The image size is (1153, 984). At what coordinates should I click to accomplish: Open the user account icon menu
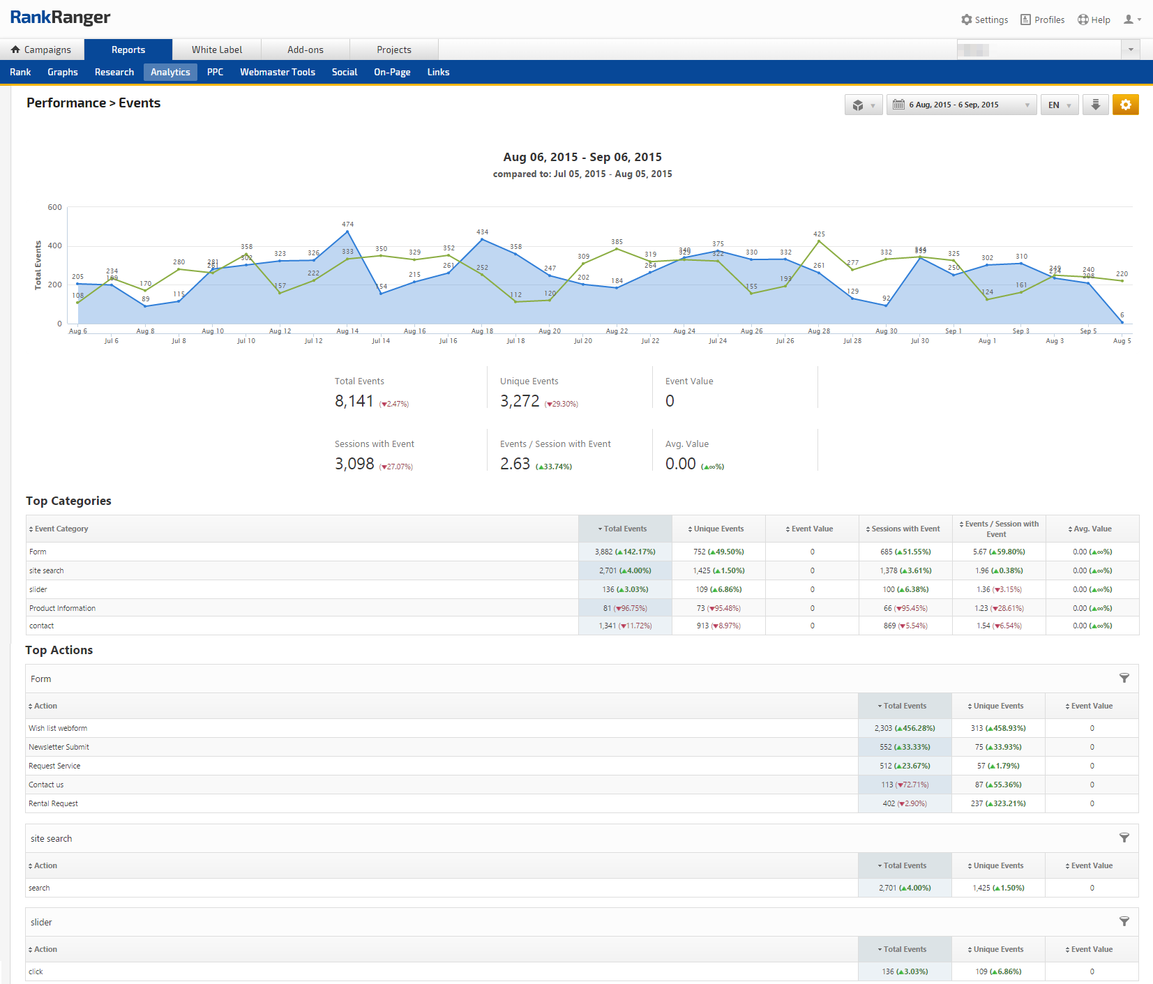click(x=1131, y=20)
